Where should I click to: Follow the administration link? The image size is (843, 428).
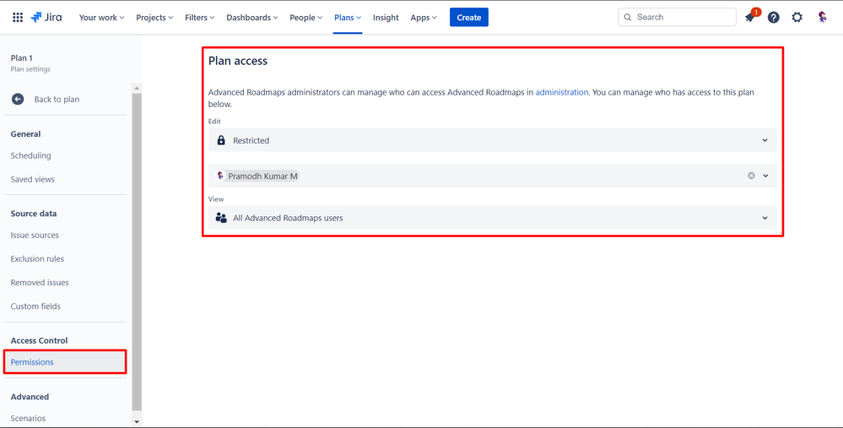pyautogui.click(x=562, y=92)
